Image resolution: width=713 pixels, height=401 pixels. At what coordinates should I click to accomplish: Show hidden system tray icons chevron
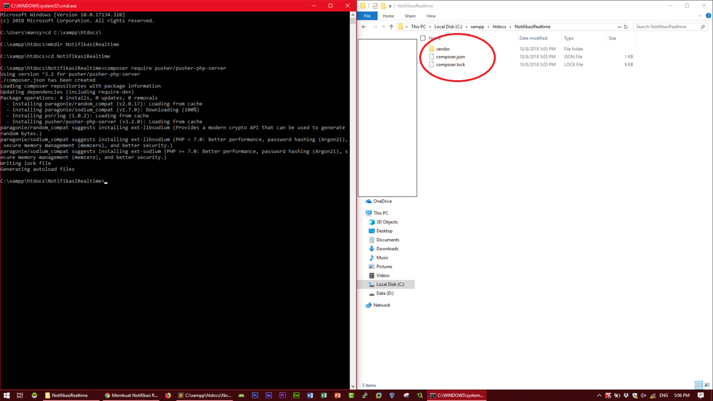pos(599,395)
